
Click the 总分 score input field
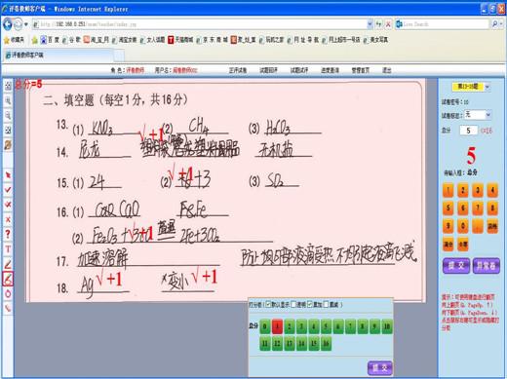click(x=468, y=131)
